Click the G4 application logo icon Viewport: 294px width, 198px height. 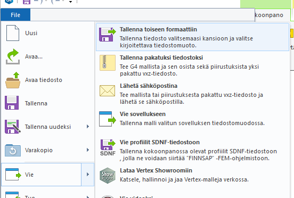tap(9, 2)
